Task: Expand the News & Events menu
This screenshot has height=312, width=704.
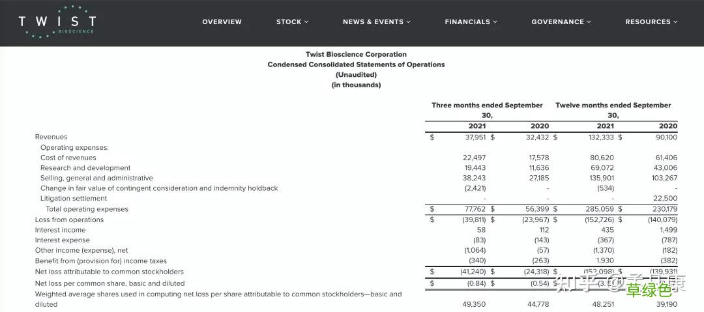Action: point(377,22)
